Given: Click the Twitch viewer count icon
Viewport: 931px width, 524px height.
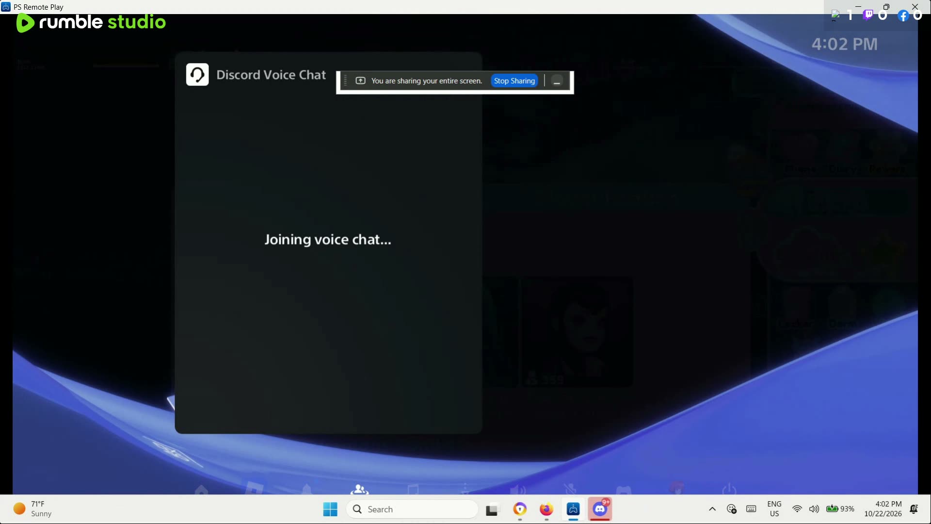Looking at the screenshot, I should [868, 15].
